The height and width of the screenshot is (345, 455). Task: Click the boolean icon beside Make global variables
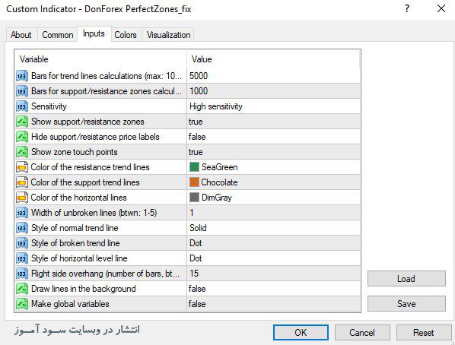[22, 304]
